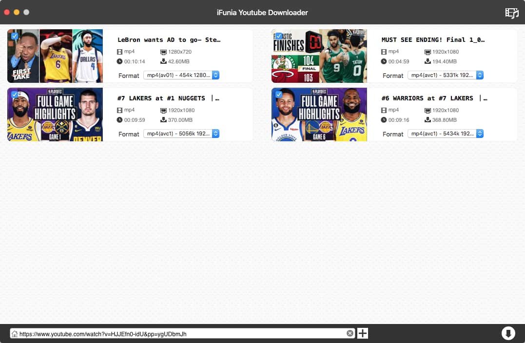Click the resolution monitor icon for Warriors video

pos(427,110)
